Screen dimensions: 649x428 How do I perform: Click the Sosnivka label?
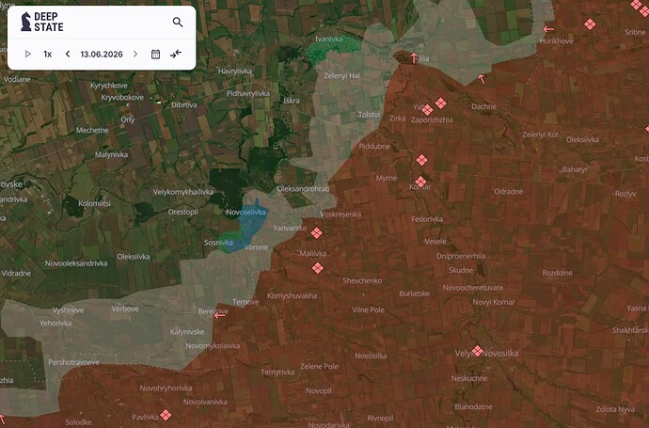coord(218,243)
